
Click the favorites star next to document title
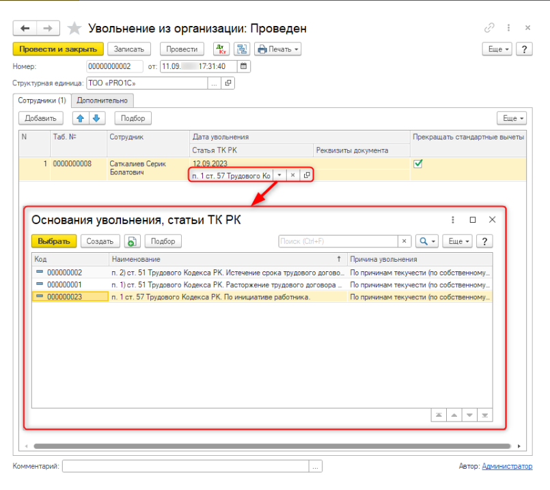tap(74, 28)
